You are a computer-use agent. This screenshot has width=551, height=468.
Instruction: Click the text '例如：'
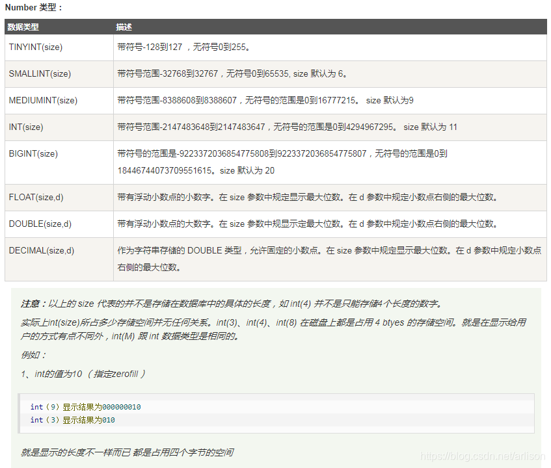[x=33, y=355]
